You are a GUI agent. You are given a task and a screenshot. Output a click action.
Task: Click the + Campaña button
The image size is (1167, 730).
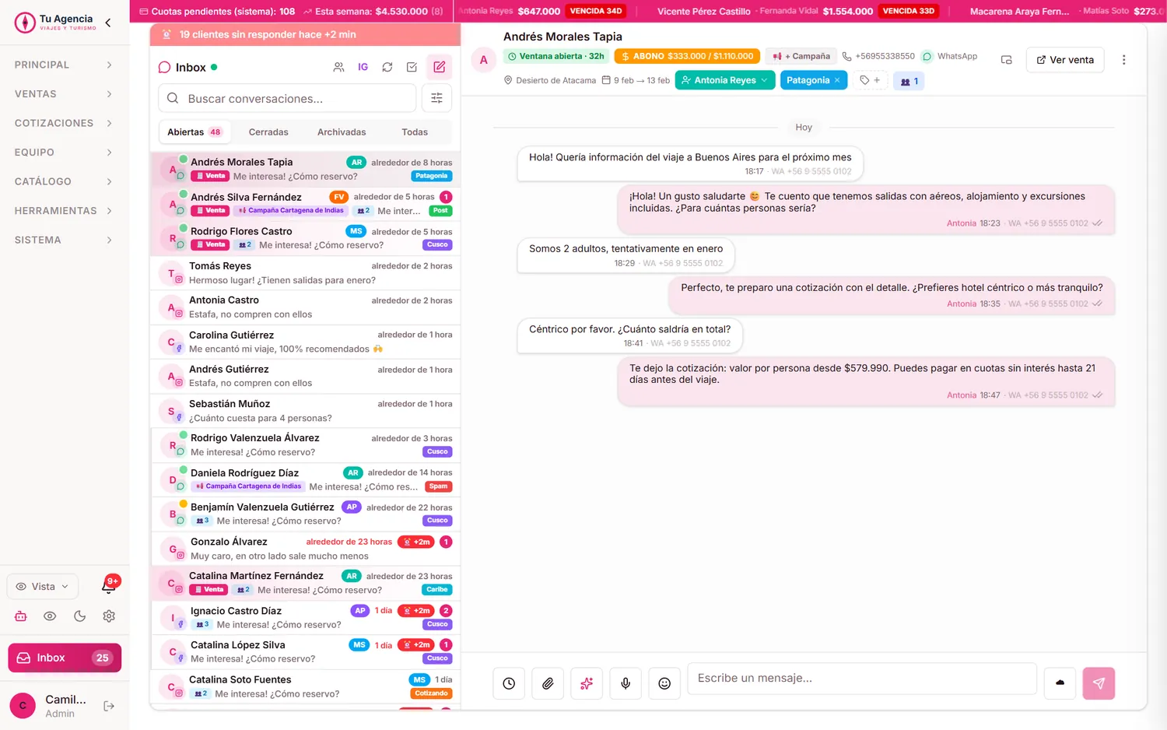801,56
